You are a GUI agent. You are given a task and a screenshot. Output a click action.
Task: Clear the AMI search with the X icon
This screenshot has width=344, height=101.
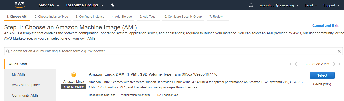tap(339, 51)
